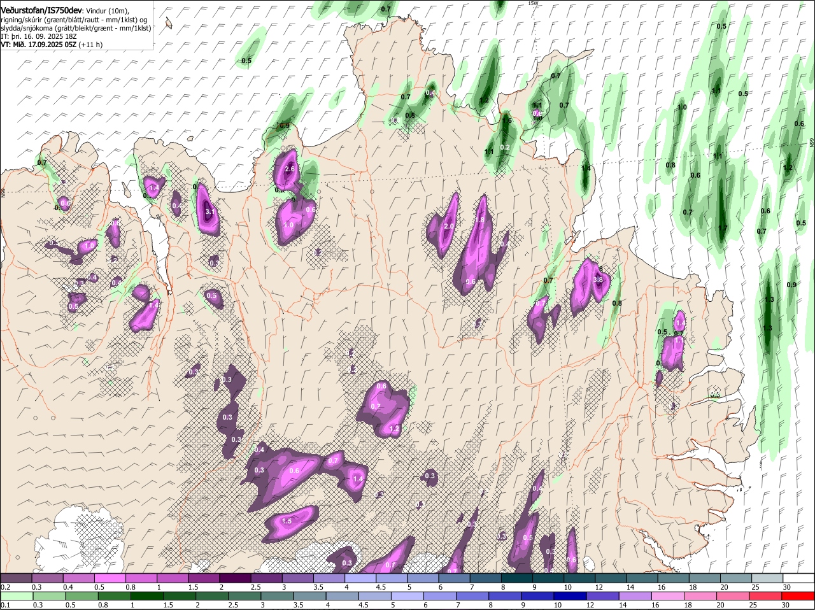815x610 pixels.
Task: Click the 3.8 precipitation value on the map
Action: 598,280
